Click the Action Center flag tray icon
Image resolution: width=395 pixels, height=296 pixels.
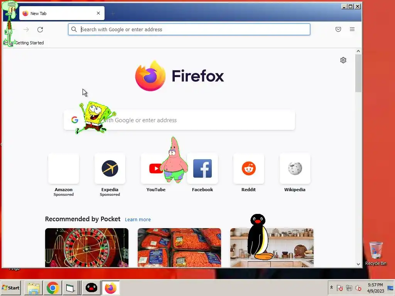pyautogui.click(x=339, y=288)
